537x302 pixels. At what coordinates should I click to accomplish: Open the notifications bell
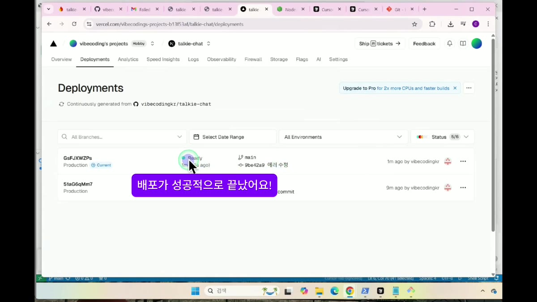450,43
